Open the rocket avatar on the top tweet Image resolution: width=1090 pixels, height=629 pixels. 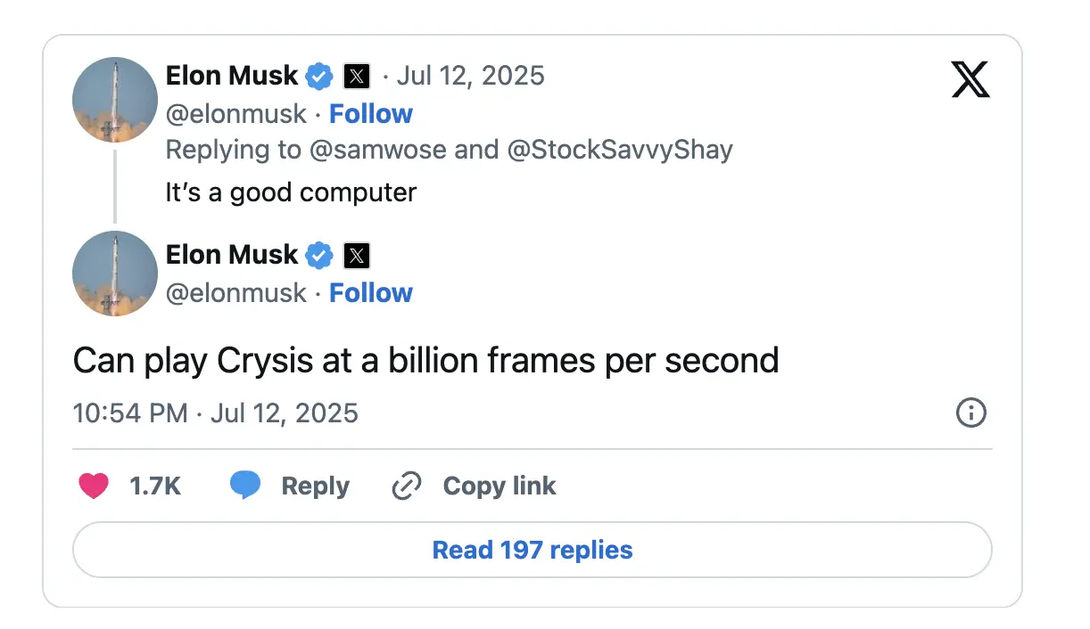point(114,100)
